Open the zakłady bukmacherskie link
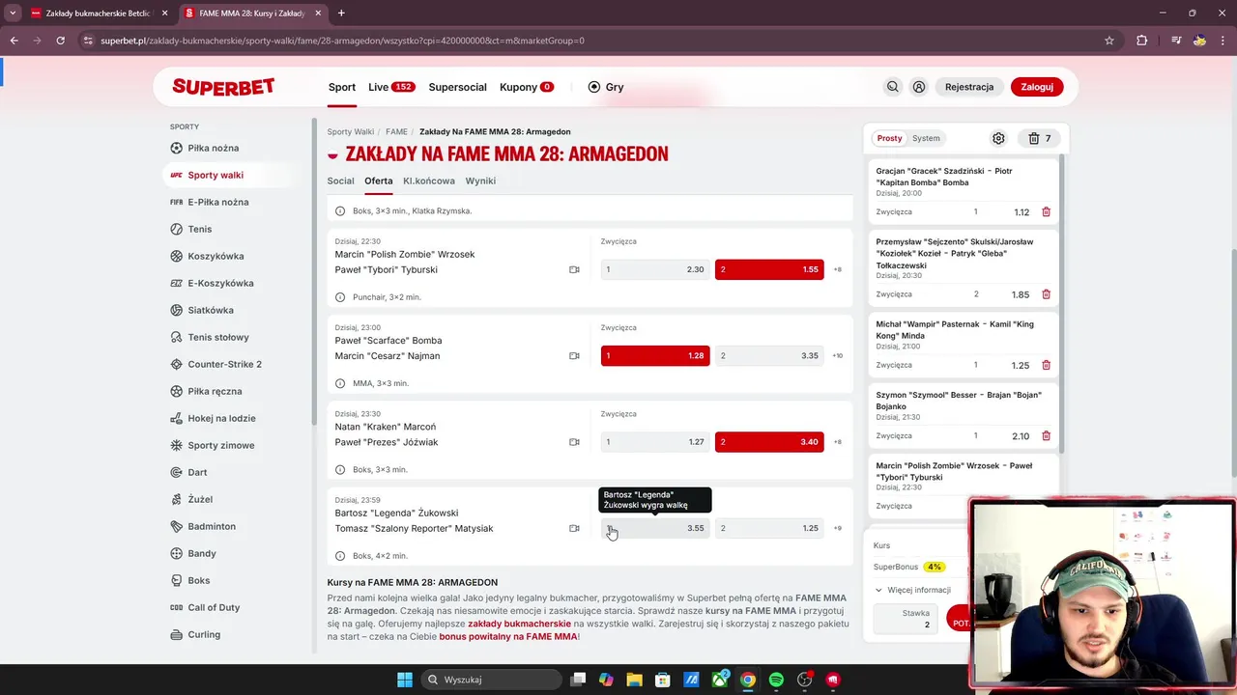Image resolution: width=1237 pixels, height=695 pixels. coord(519,624)
